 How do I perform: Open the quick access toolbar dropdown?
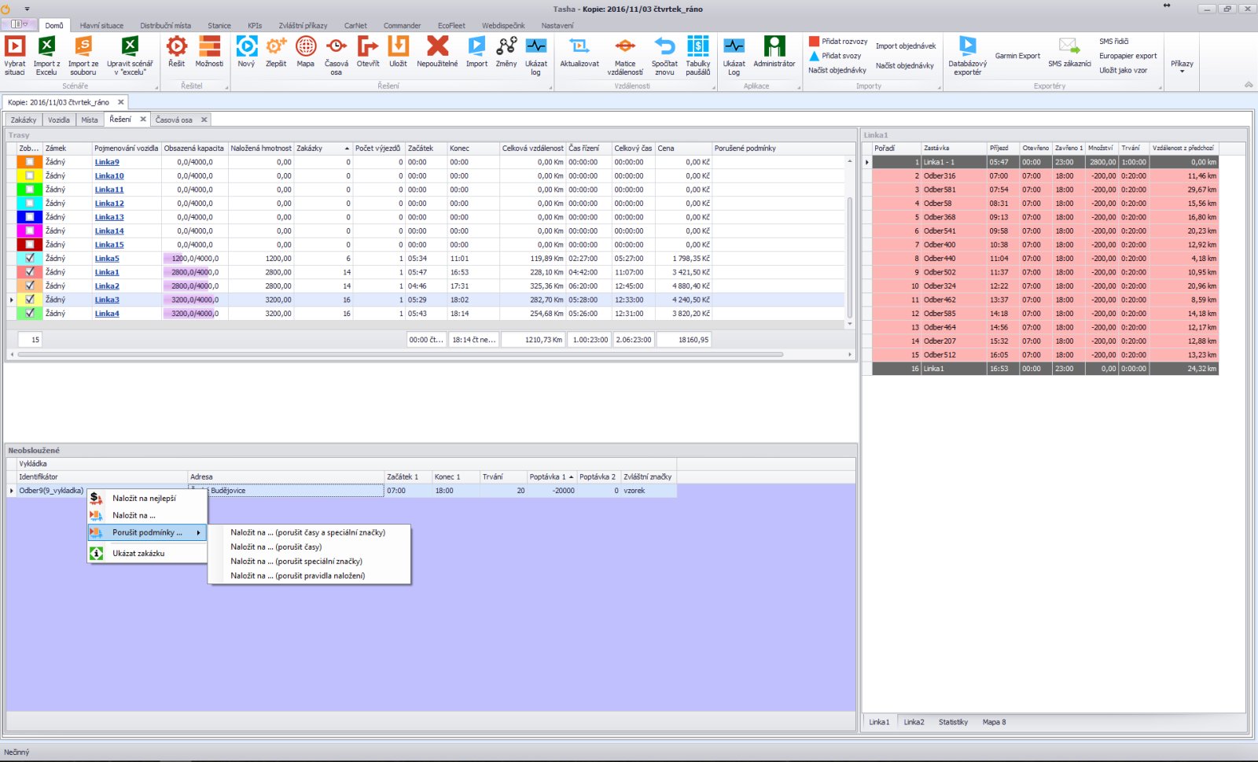click(27, 9)
